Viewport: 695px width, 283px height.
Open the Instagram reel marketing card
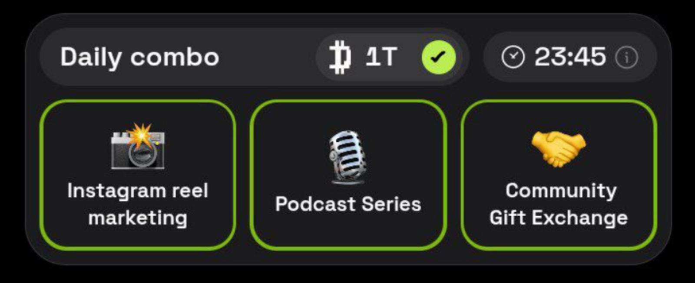click(138, 175)
